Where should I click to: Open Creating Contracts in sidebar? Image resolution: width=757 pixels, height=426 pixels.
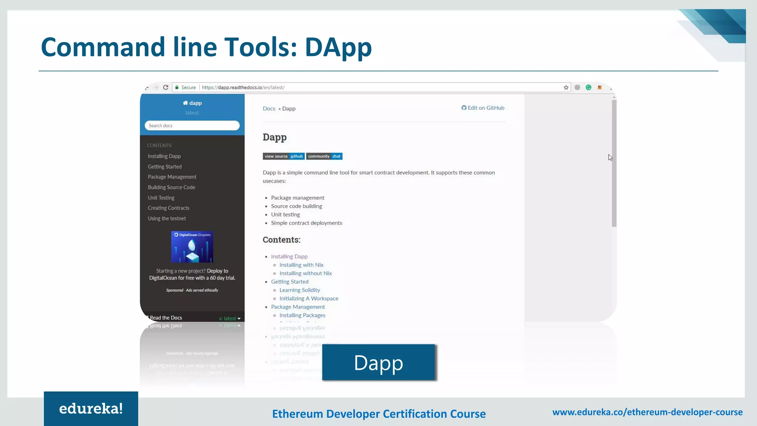[169, 208]
